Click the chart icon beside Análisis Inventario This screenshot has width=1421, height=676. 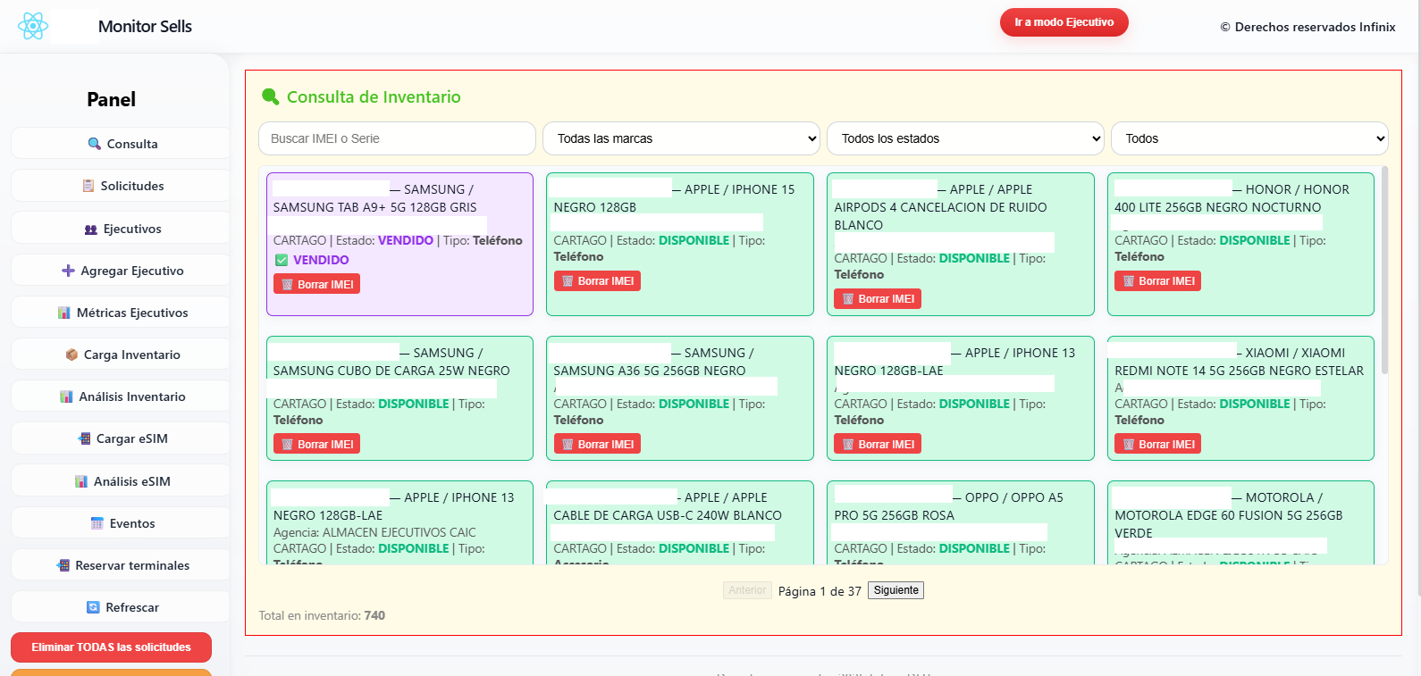[66, 396]
